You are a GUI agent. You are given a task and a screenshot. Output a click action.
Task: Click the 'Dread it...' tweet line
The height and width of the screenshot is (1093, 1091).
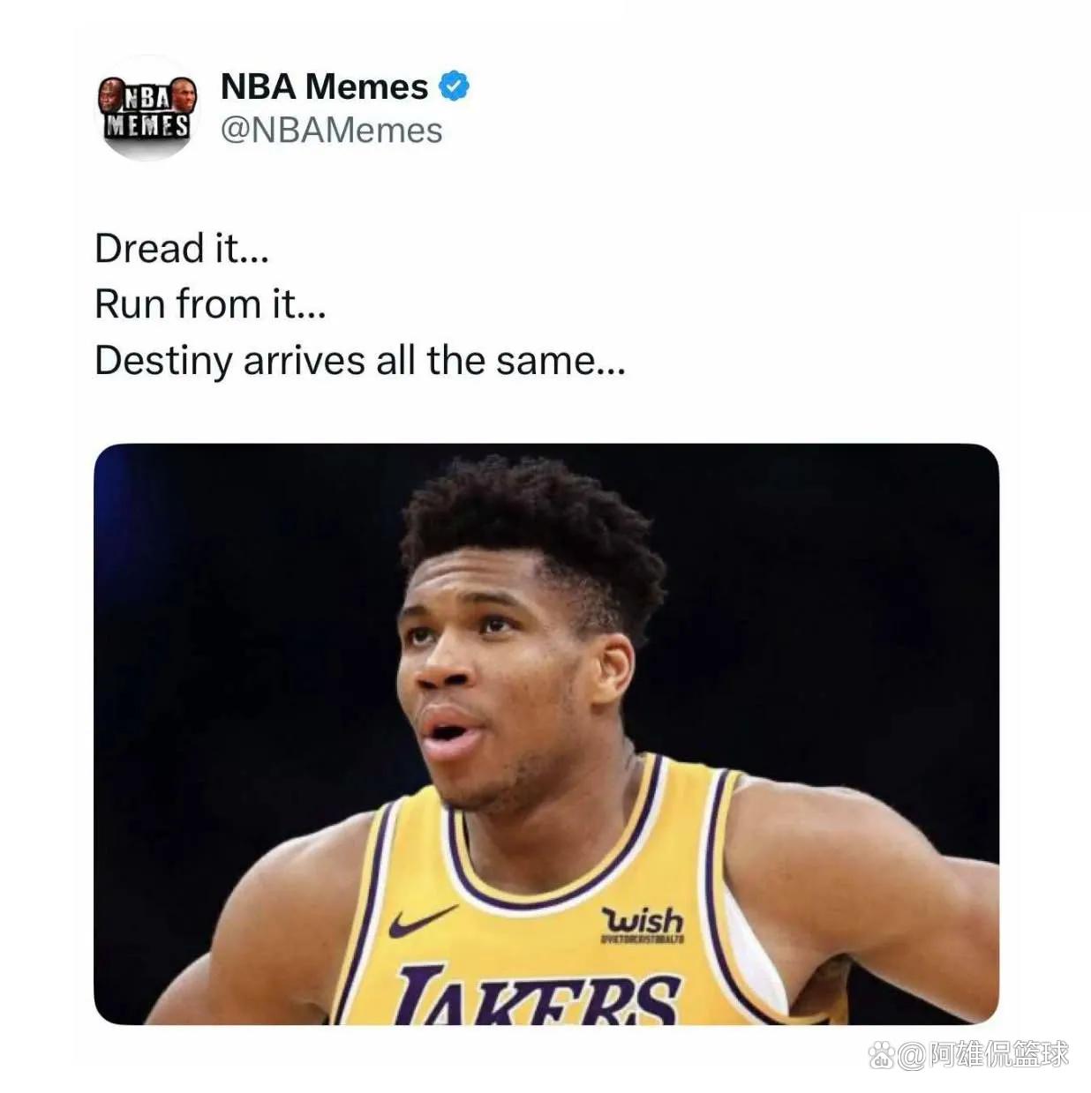[181, 248]
